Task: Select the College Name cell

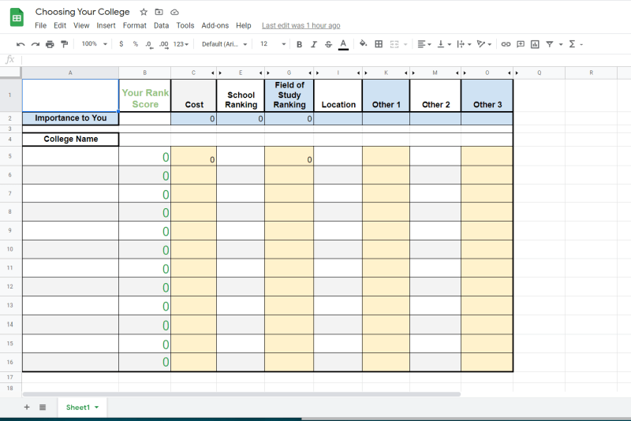Action: click(70, 140)
